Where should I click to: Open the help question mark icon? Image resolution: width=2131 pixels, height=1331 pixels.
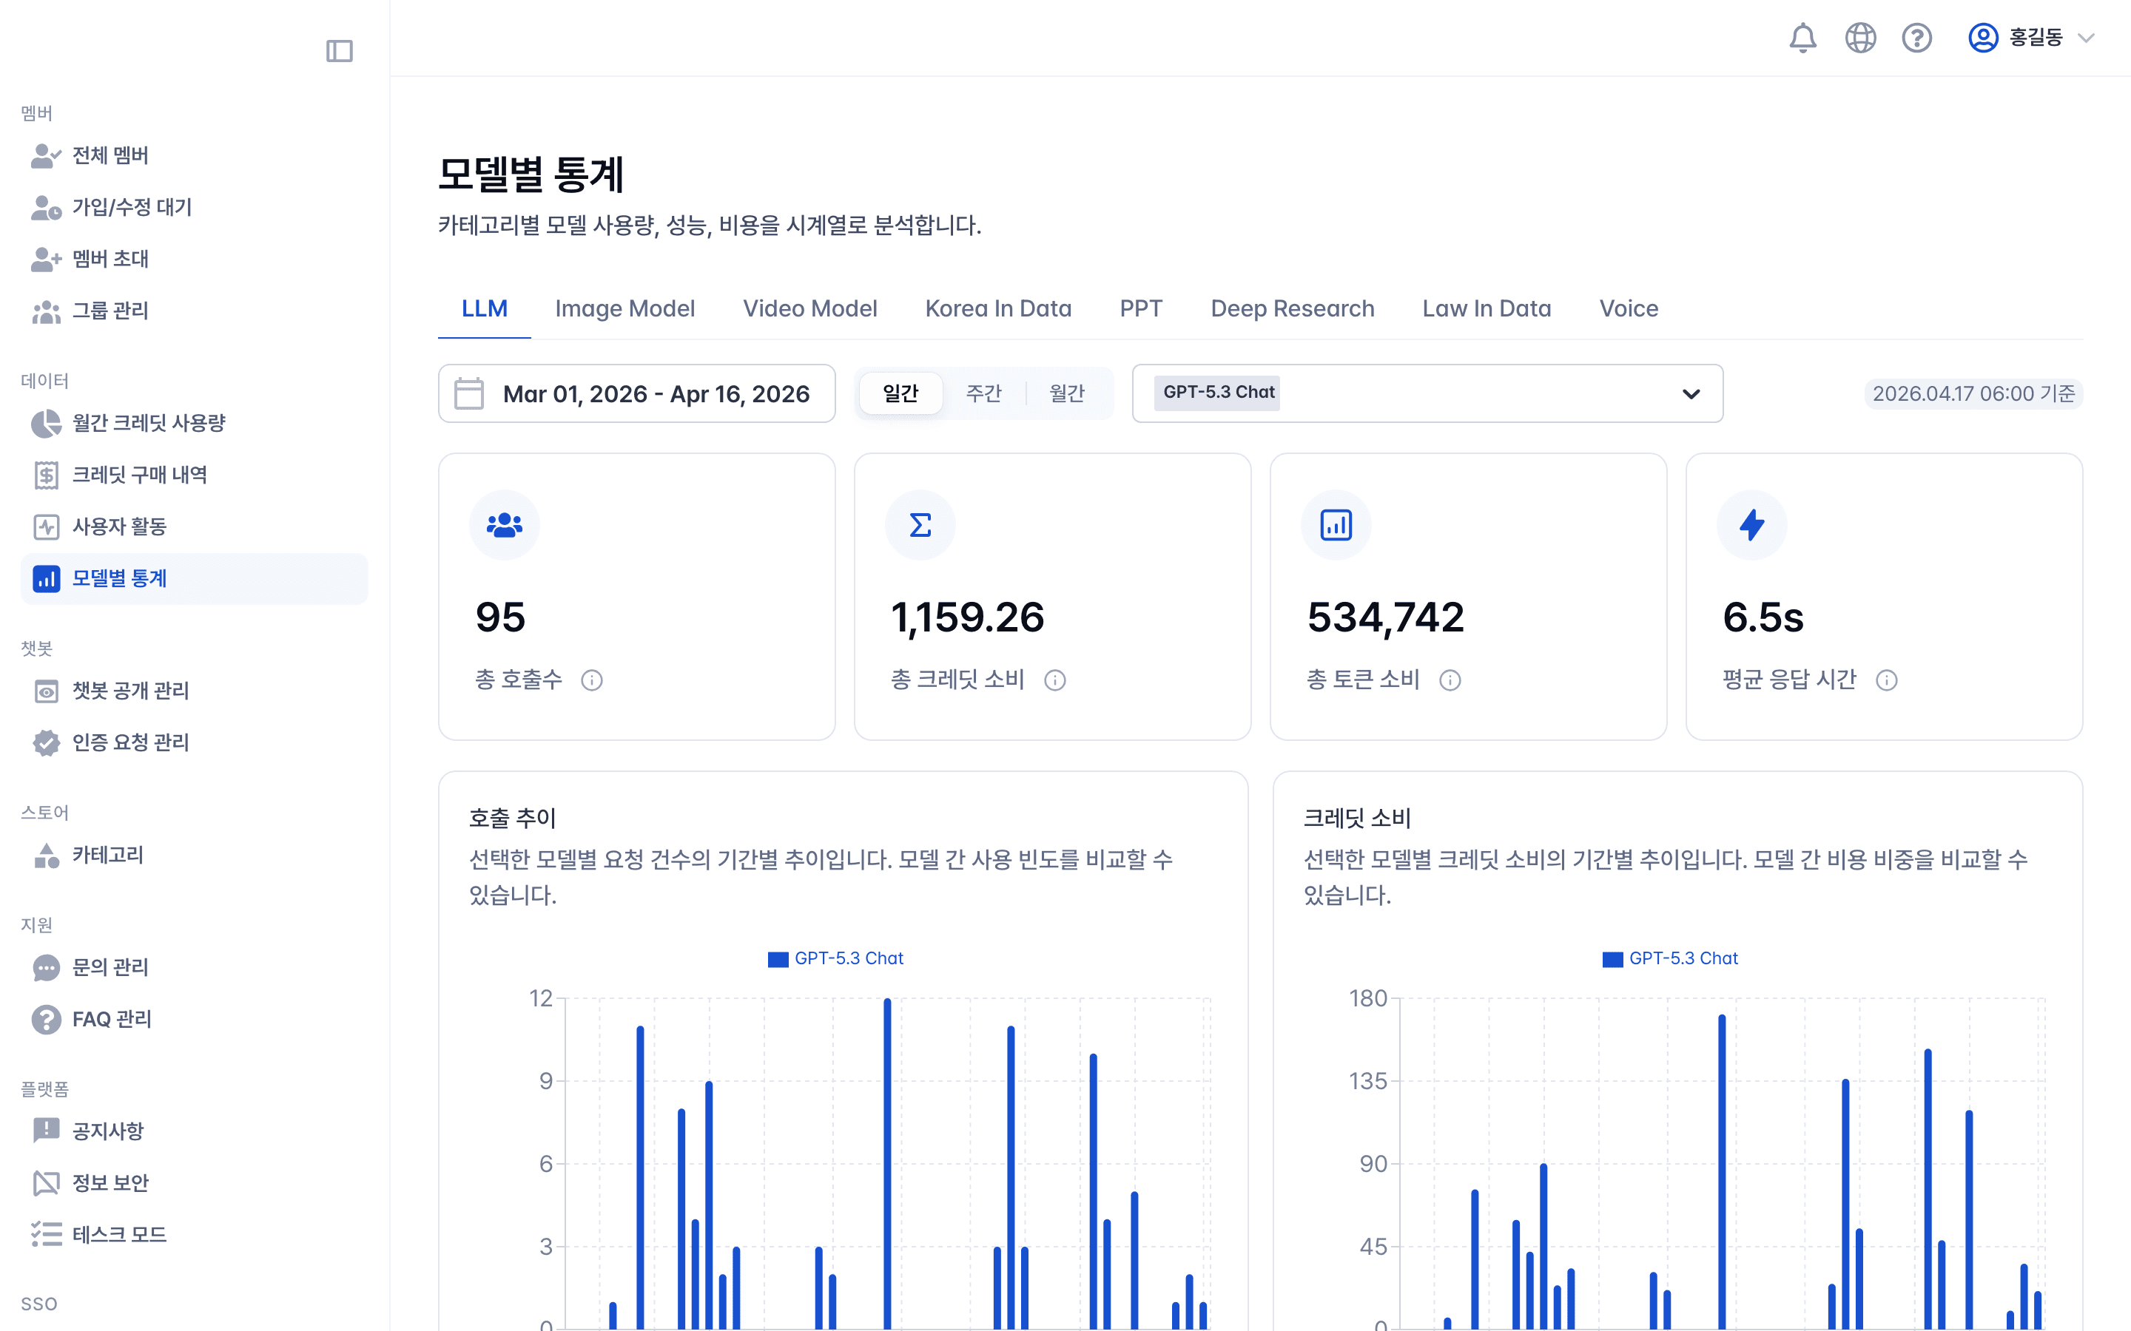pos(1916,38)
